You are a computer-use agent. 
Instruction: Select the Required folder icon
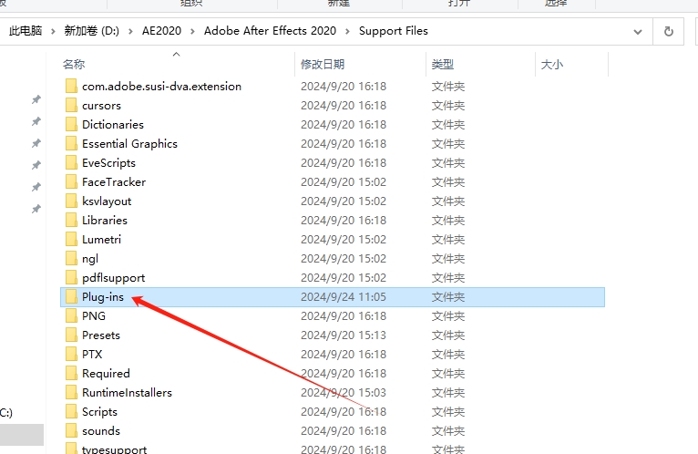[71, 374]
